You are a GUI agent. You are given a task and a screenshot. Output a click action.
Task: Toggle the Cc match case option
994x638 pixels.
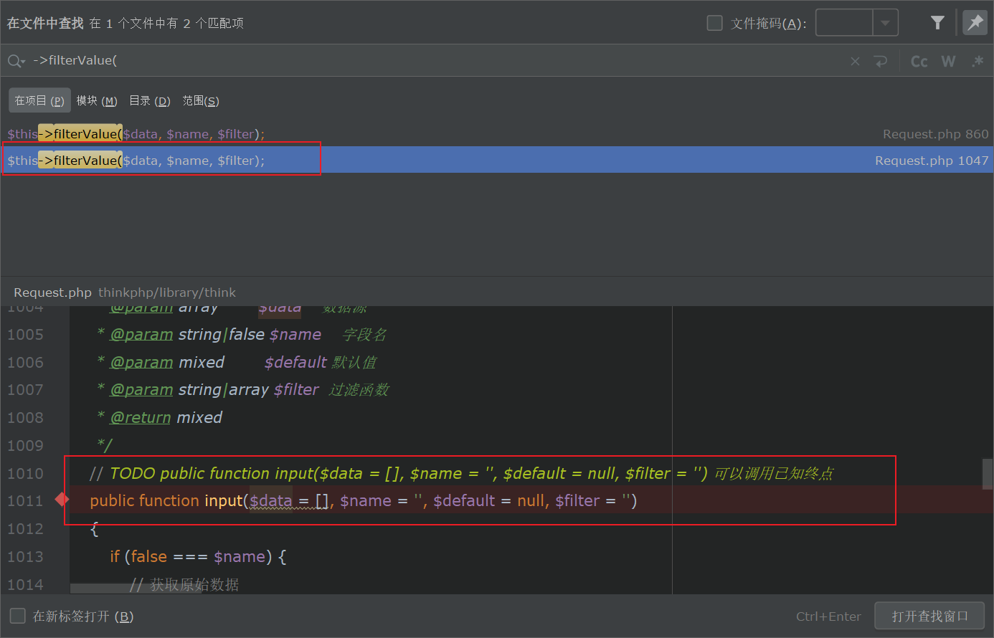(919, 62)
